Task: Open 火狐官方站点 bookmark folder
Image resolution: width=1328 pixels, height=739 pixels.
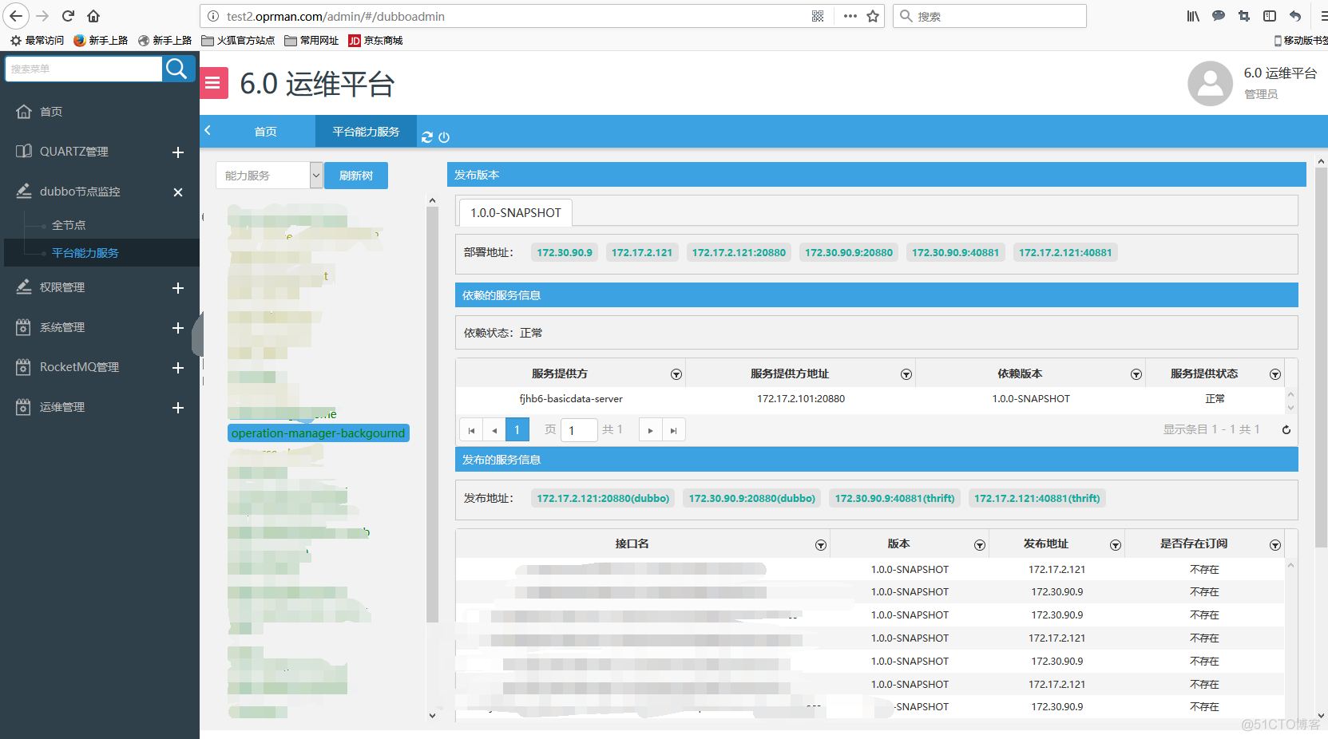Action: coord(238,41)
